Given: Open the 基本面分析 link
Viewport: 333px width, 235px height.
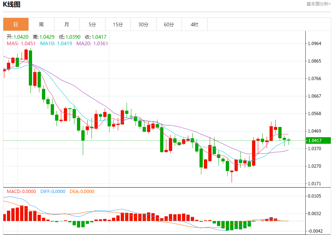Looking at the screenshot, I should click(x=318, y=4).
